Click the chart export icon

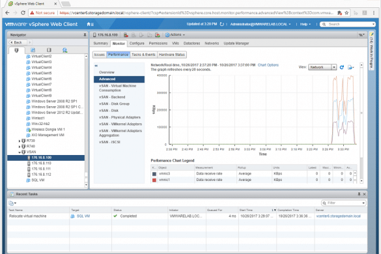pyautogui.click(x=350, y=67)
